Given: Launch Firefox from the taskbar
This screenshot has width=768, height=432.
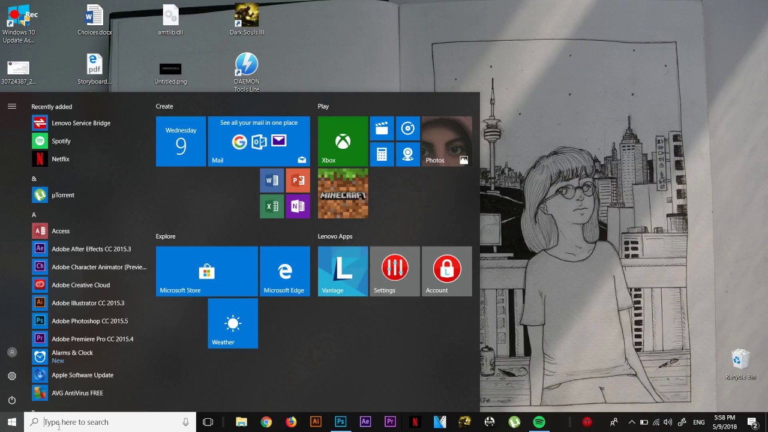Looking at the screenshot, I should 291,422.
